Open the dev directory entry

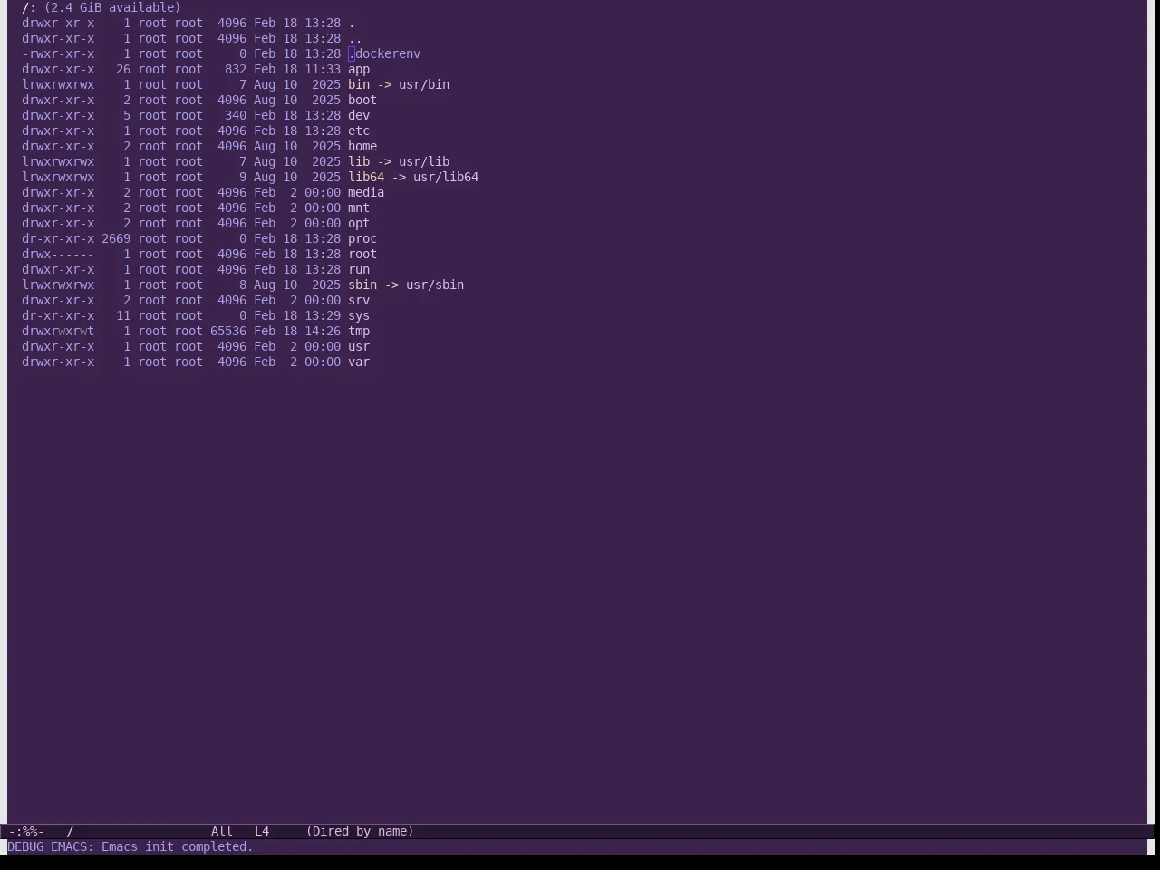pos(359,115)
